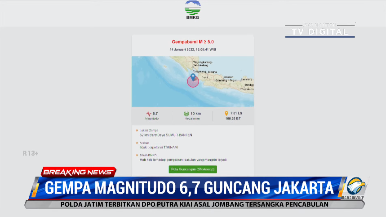
Task: Click the orange location coordinate pin icon
Action: tap(226, 113)
